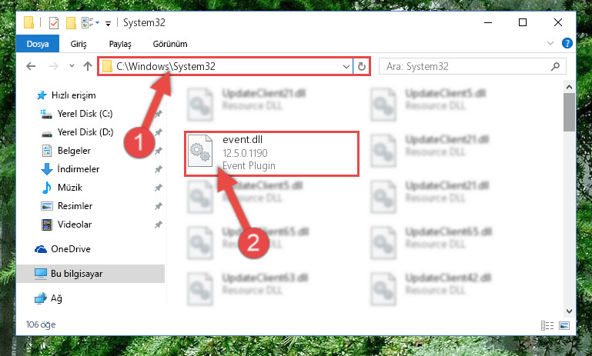The height and width of the screenshot is (356, 592).
Task: Select the event.dll file
Action: (271, 153)
